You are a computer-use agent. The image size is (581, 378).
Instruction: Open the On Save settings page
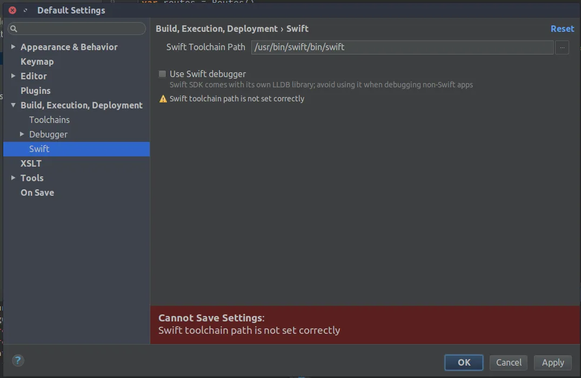click(37, 193)
